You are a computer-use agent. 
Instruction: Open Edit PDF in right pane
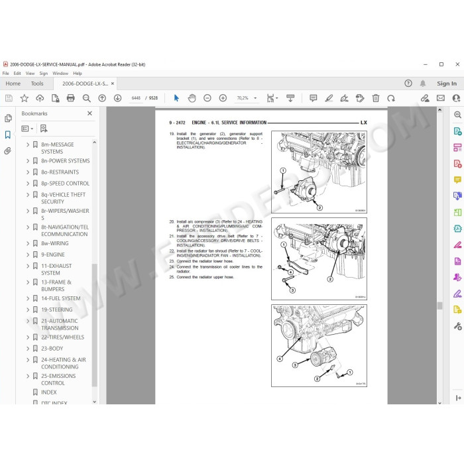[457, 147]
